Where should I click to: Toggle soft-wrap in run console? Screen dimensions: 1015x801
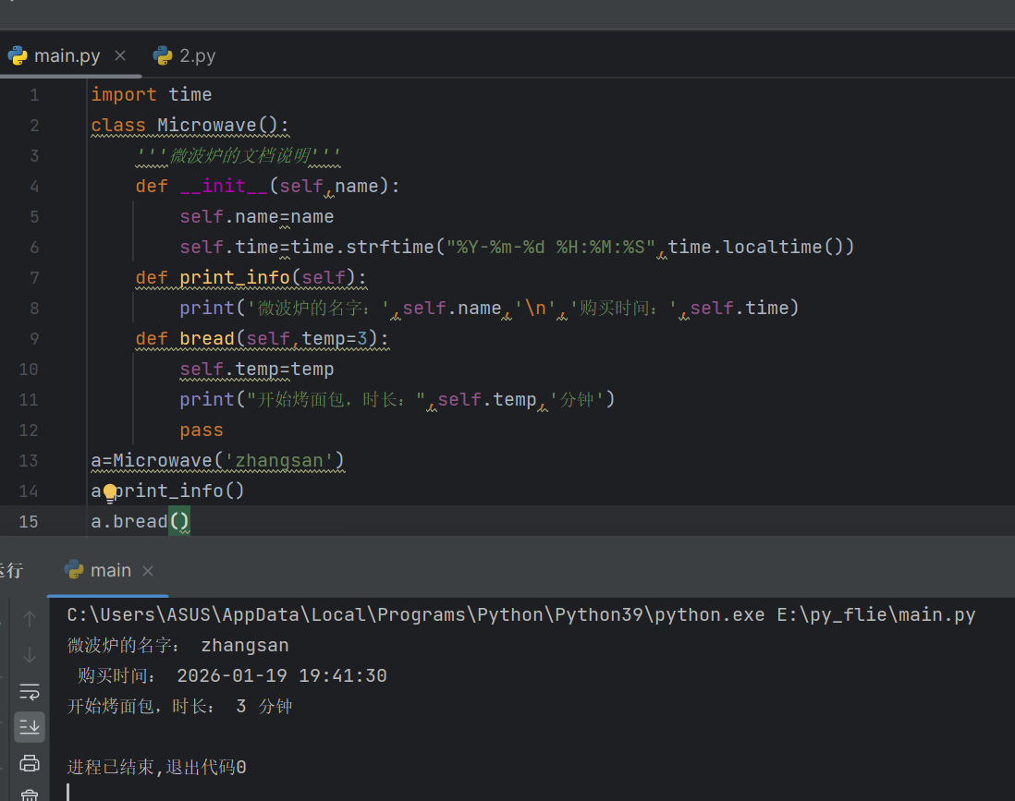coord(30,692)
